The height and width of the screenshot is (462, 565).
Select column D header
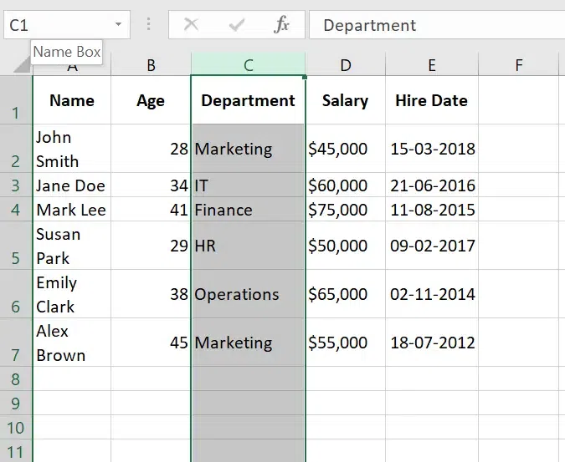(x=346, y=65)
